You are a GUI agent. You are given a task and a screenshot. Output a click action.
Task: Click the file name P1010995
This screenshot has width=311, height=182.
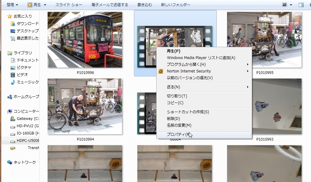coord(265,73)
